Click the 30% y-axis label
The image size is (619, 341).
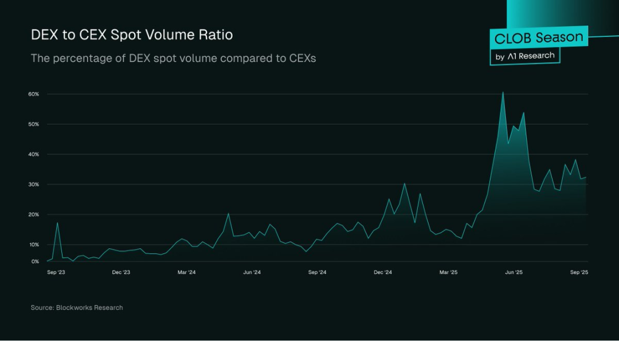33,185
